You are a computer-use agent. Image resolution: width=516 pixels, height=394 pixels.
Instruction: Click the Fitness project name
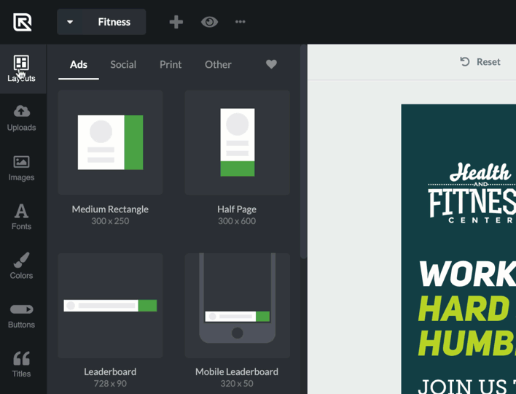(114, 22)
